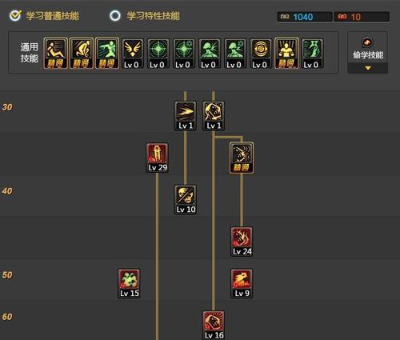The width and height of the screenshot is (400, 340).
Task: Select the glowing body mastered skill
Action: (286, 54)
